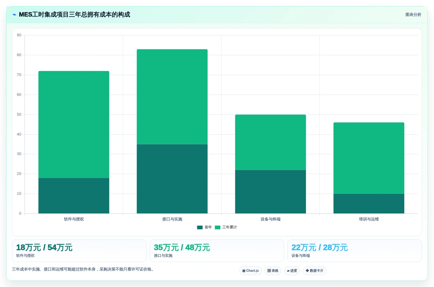Click the 培训与运维 x-axis label
This screenshot has height=287, width=434.
369,219
